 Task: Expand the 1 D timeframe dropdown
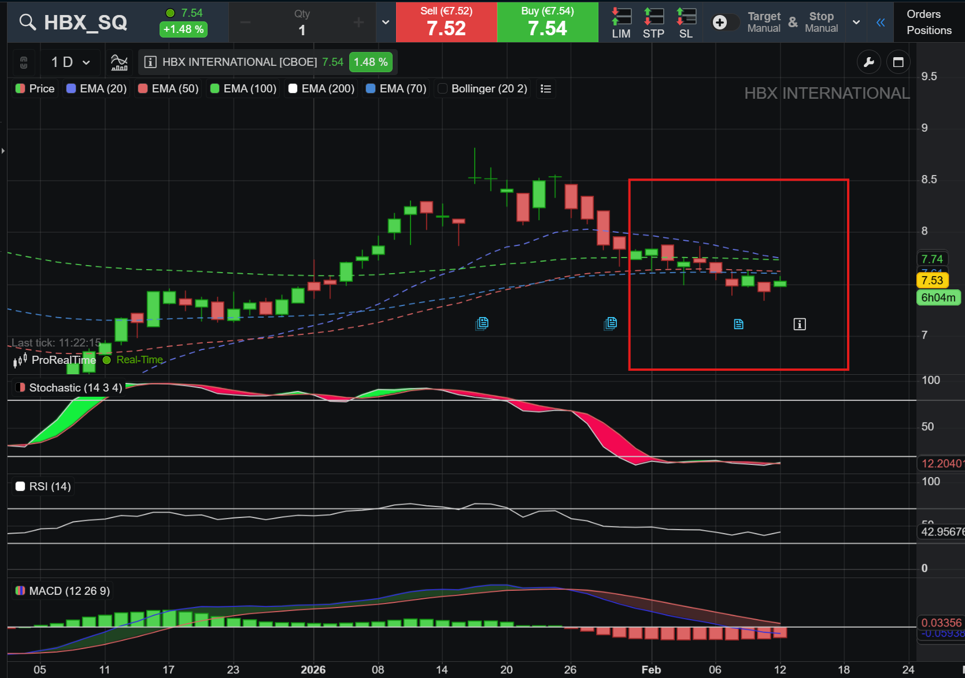(x=71, y=62)
